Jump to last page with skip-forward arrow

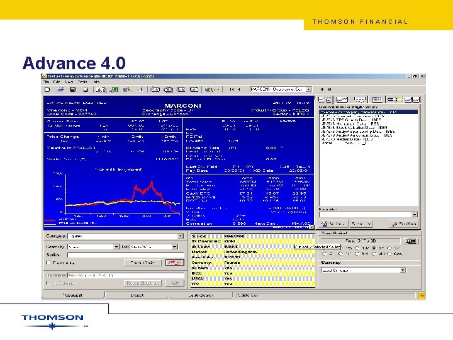330,89
